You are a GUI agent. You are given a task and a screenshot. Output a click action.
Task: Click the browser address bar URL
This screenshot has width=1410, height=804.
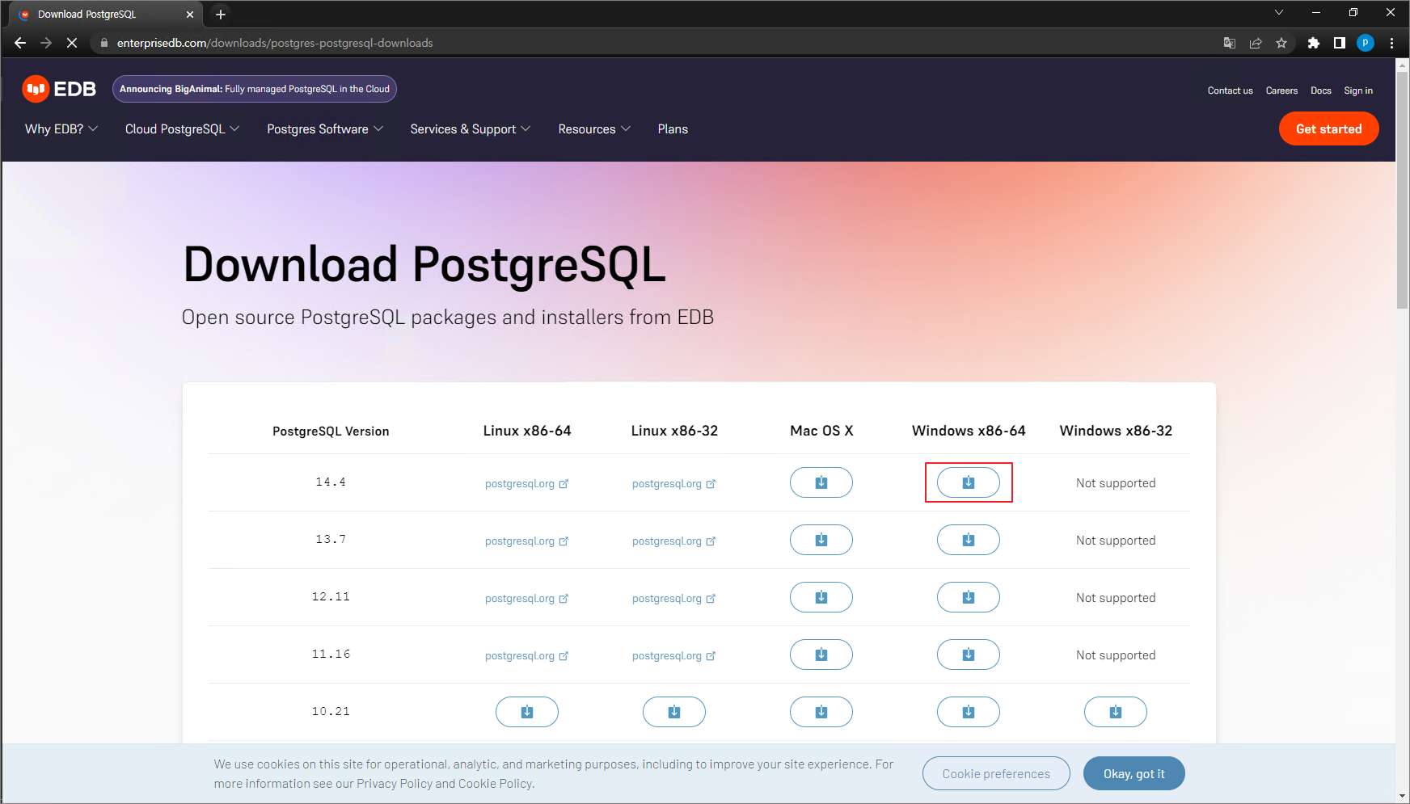coord(275,43)
